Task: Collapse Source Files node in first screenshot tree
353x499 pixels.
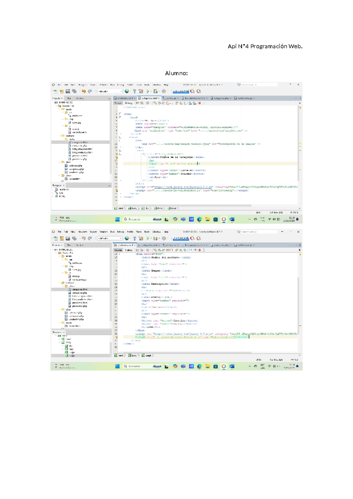Action: [56, 106]
